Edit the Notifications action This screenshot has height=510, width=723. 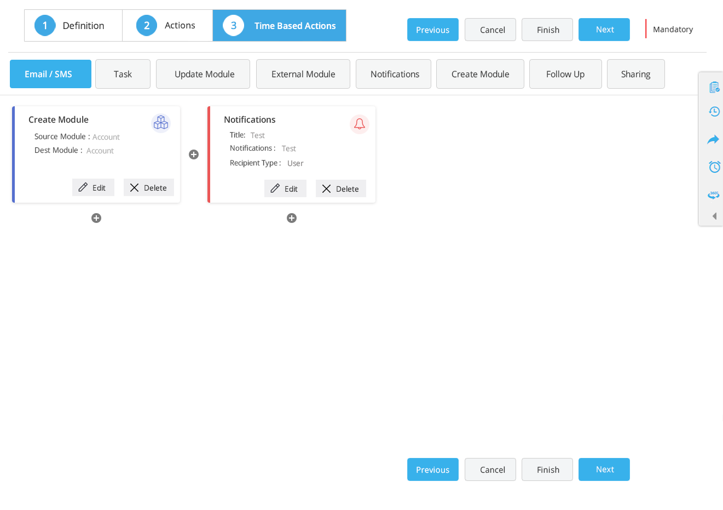coord(285,188)
